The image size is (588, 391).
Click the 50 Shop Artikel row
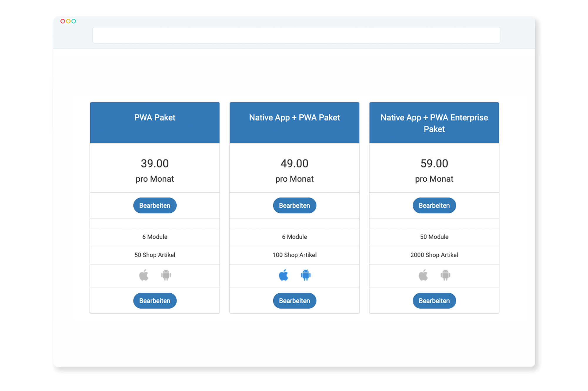[155, 255]
